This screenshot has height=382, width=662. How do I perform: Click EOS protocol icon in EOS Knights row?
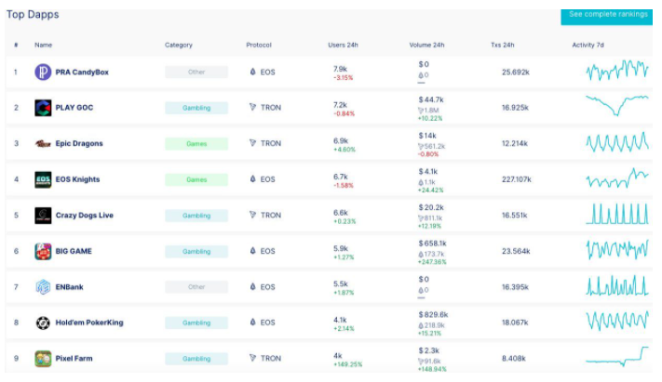pyautogui.click(x=252, y=178)
